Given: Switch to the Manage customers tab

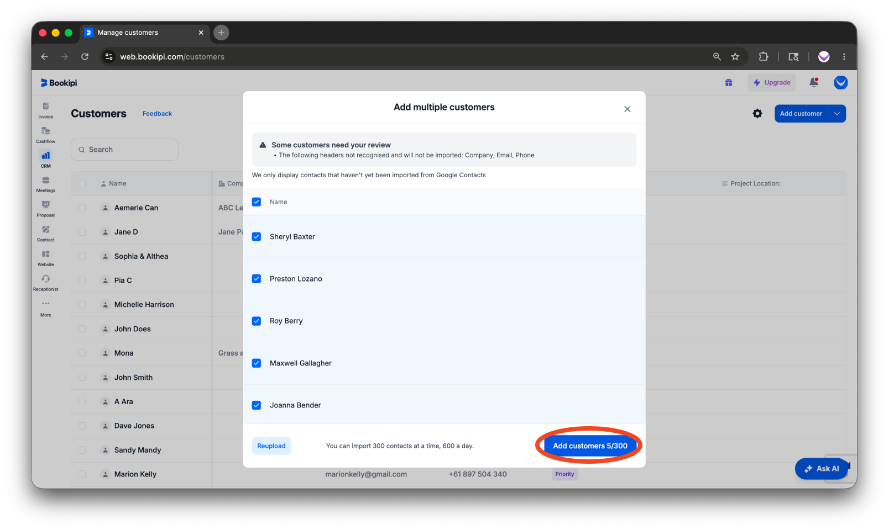Looking at the screenshot, I should coord(145,33).
